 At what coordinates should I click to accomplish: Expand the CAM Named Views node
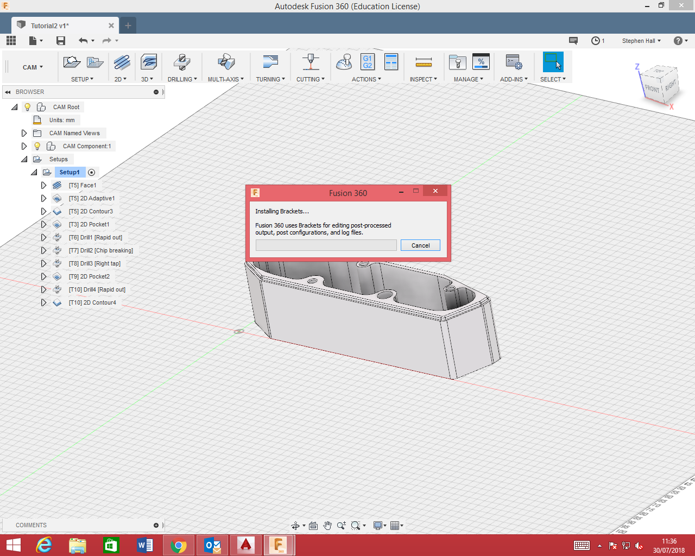24,133
